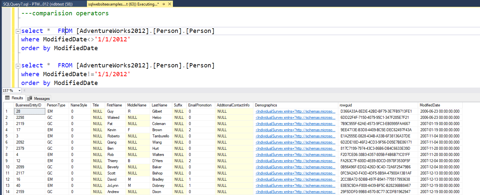Open Demographics XML link for Kevin Brown
This screenshot has width=480, height=195.
[295, 130]
